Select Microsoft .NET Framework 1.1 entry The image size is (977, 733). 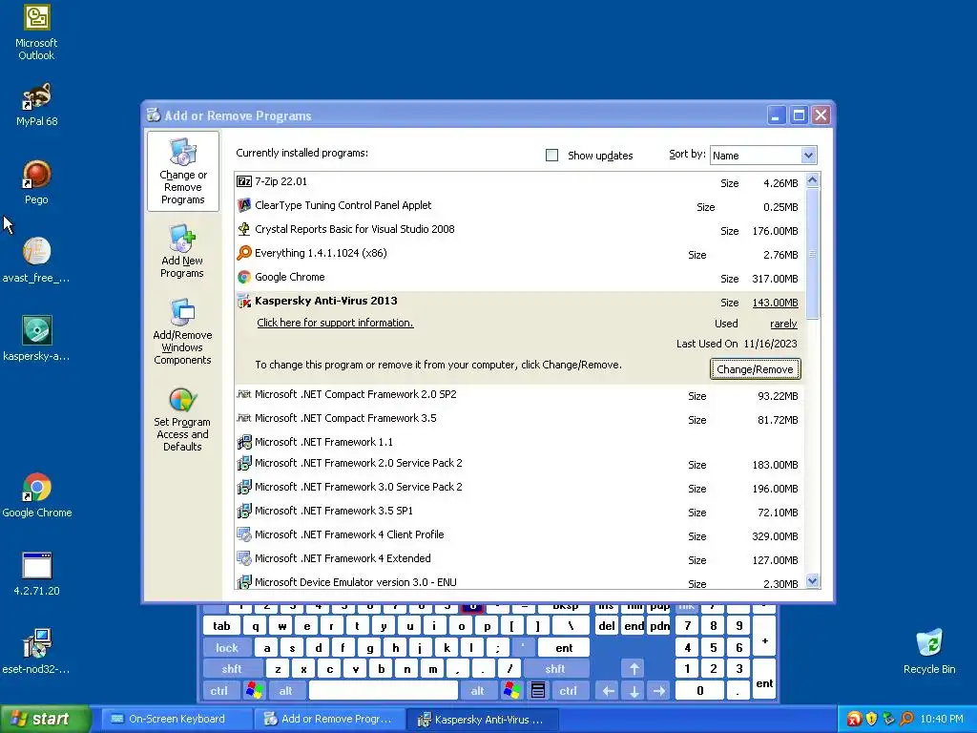coord(520,442)
